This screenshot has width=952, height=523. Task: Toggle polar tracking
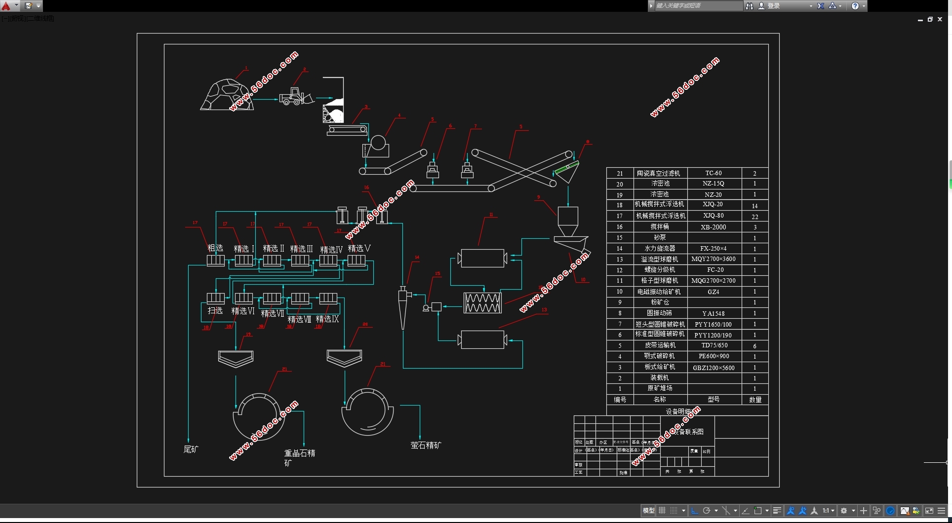coord(707,511)
